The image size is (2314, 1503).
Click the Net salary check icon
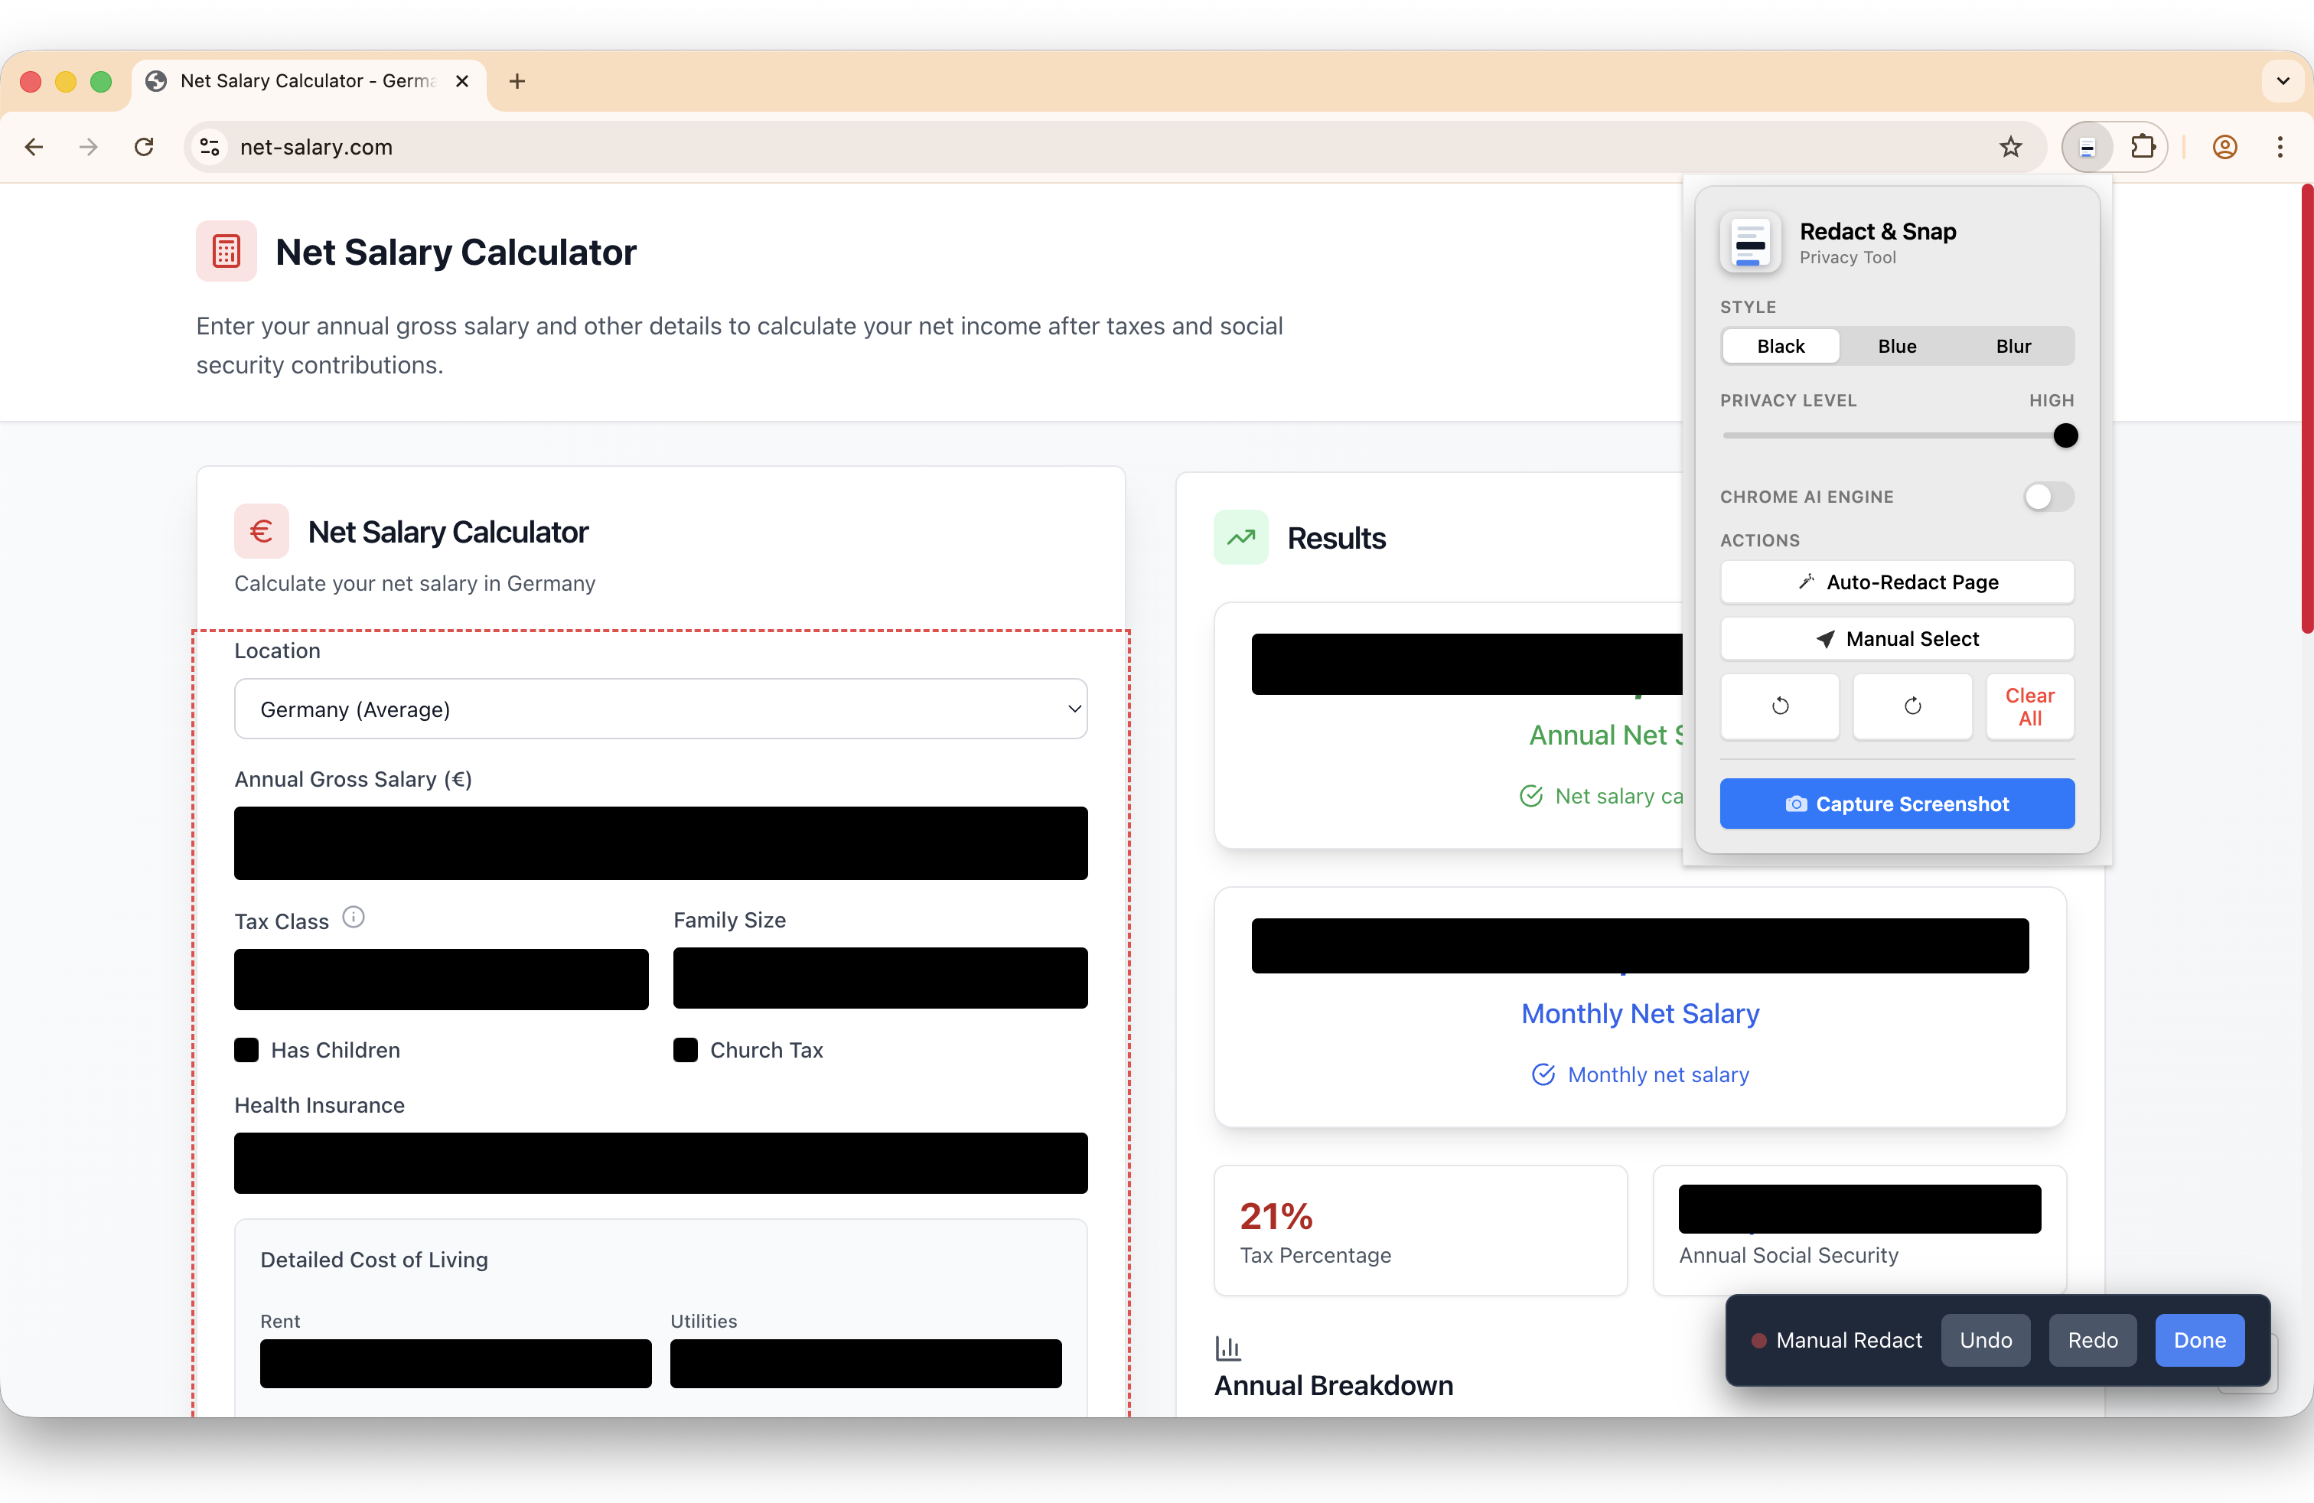tap(1530, 796)
